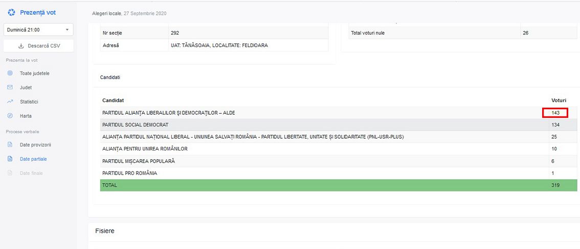Select the vote count 6

[552, 161]
